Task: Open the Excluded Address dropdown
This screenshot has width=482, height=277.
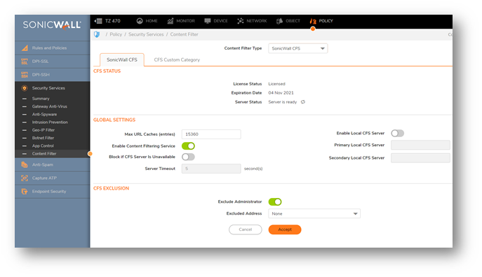Action: [x=314, y=213]
